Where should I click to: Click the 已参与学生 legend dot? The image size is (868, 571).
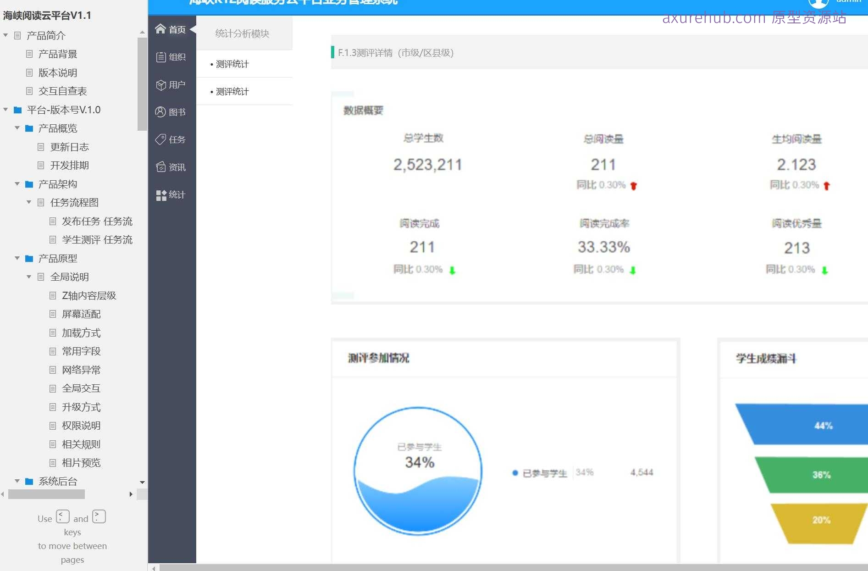tap(515, 473)
